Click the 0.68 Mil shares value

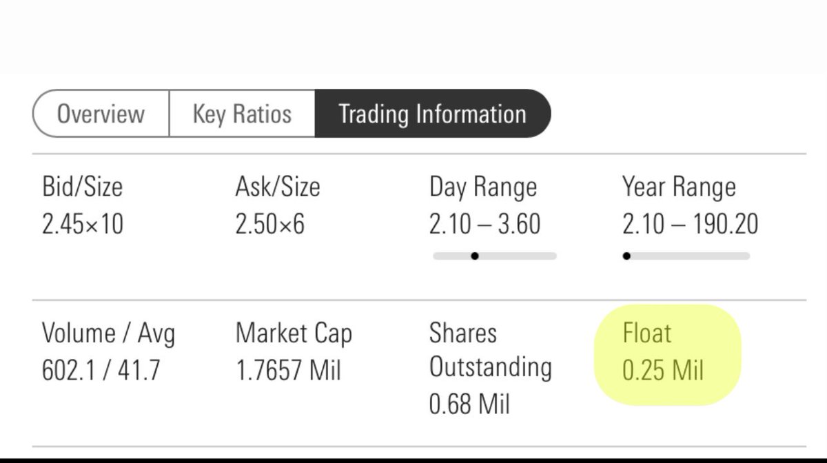click(x=469, y=404)
